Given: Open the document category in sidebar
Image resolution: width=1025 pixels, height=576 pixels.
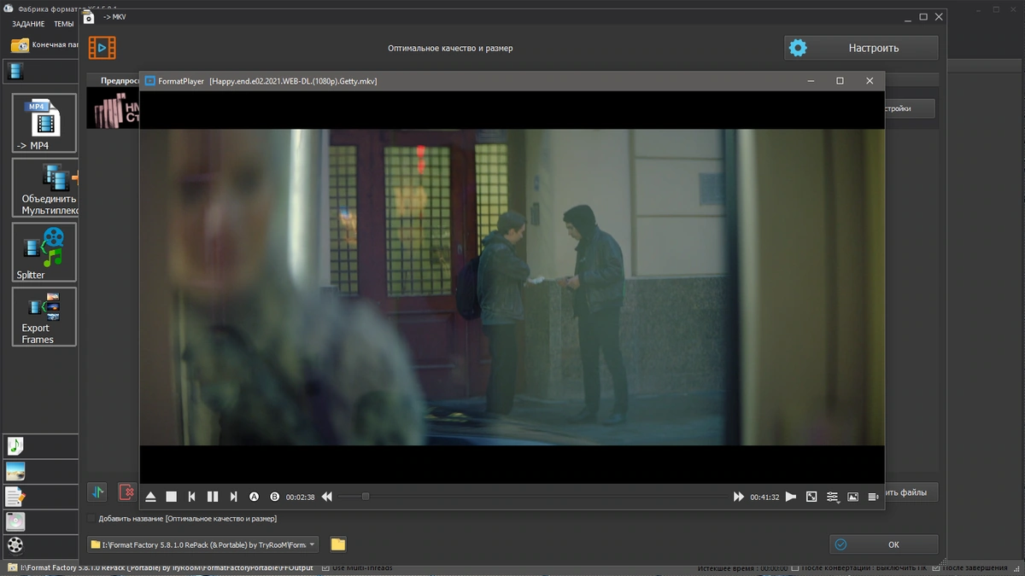Looking at the screenshot, I should 15,497.
